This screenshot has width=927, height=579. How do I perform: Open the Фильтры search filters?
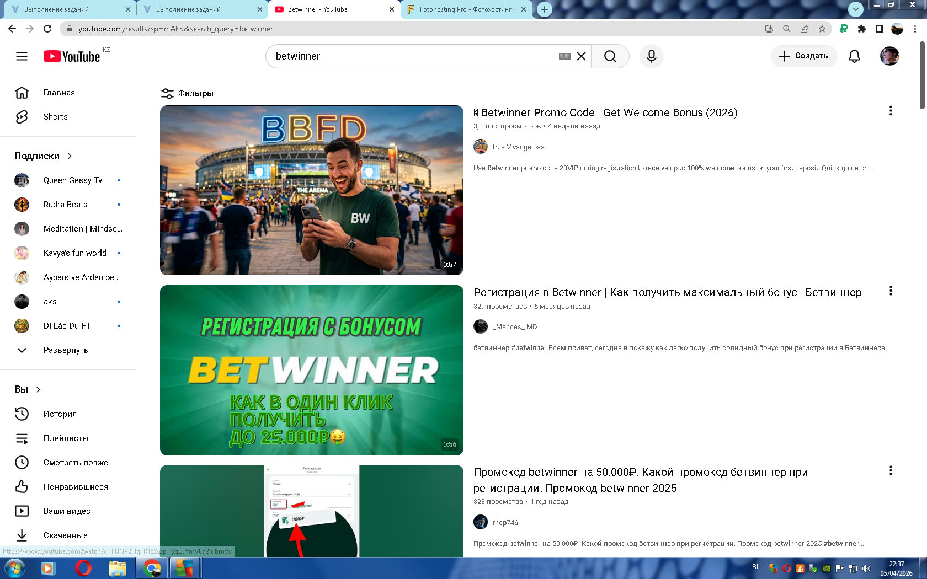(x=187, y=93)
